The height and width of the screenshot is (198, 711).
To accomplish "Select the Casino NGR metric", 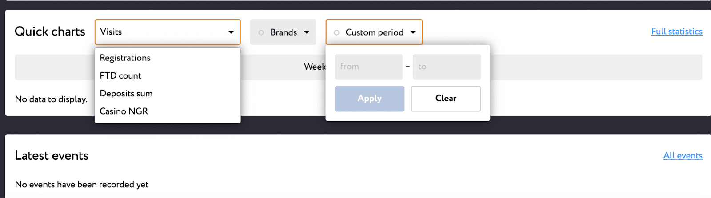I will click(x=124, y=111).
